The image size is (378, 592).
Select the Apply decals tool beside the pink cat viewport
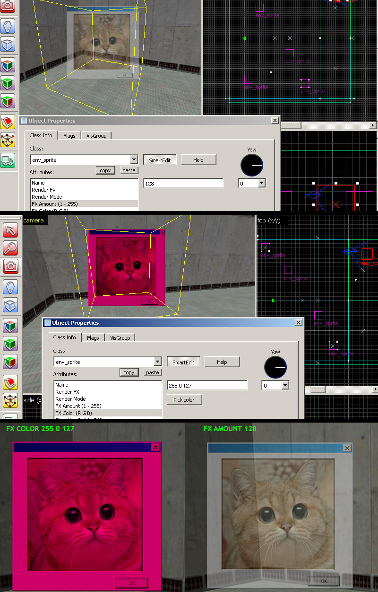pyautogui.click(x=10, y=362)
